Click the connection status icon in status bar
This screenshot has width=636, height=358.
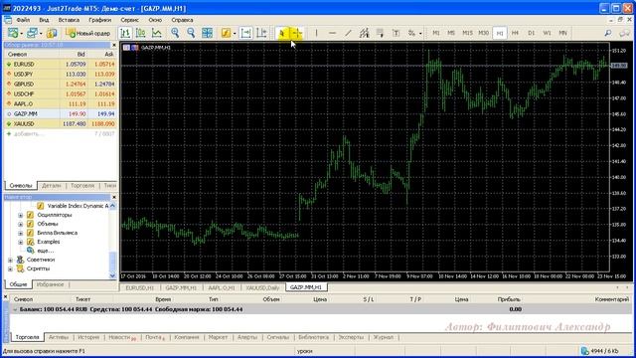pyautogui.click(x=585, y=351)
